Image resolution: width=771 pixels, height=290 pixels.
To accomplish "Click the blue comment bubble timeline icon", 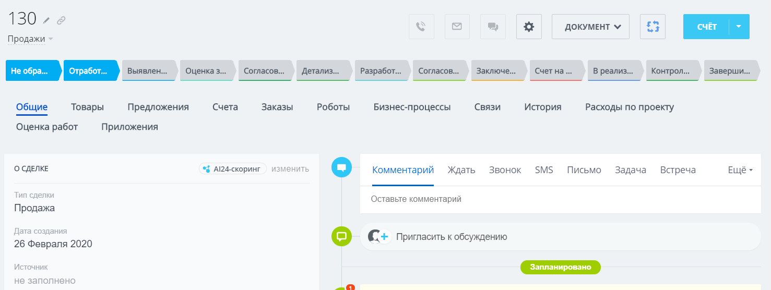I will tap(342, 167).
